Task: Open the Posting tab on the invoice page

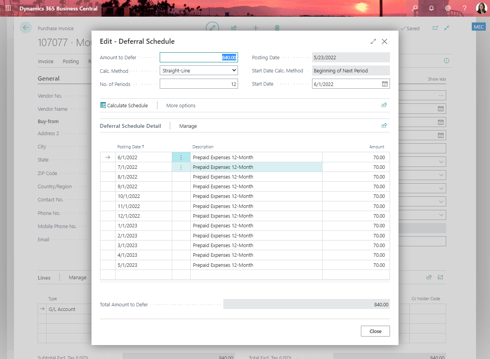Action: [71, 61]
